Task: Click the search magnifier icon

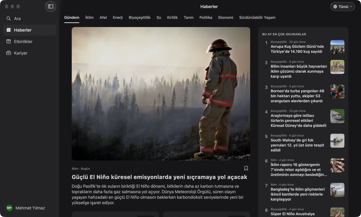Action: click(x=9, y=18)
